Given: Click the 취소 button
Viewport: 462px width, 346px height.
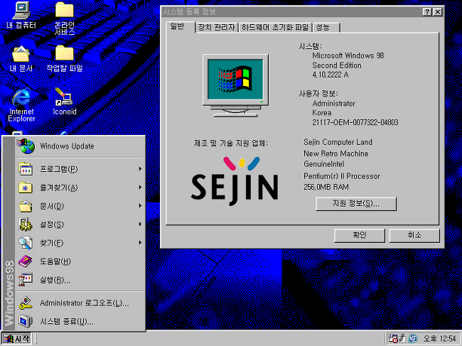Looking at the screenshot, I should point(414,235).
